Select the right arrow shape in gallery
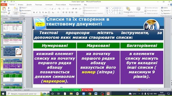 [115, 11]
